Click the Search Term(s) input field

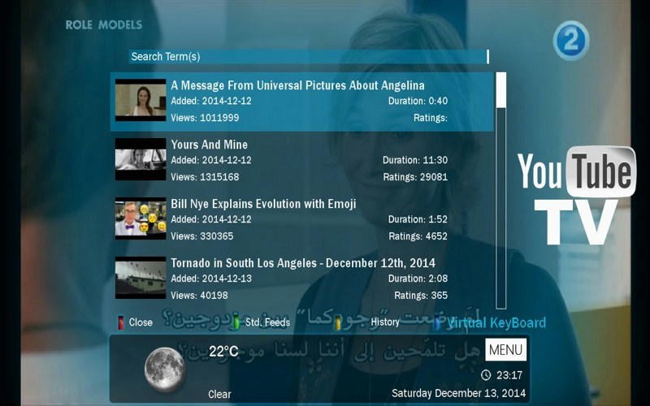click(309, 57)
